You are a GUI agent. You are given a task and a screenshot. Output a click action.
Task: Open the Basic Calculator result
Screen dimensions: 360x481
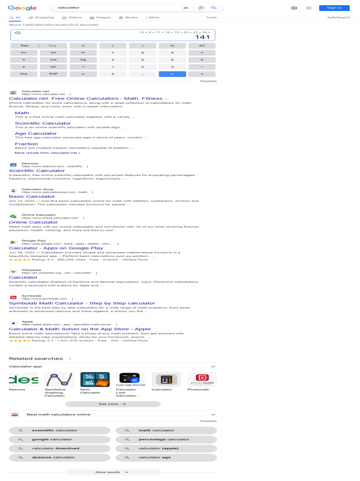tap(32, 197)
